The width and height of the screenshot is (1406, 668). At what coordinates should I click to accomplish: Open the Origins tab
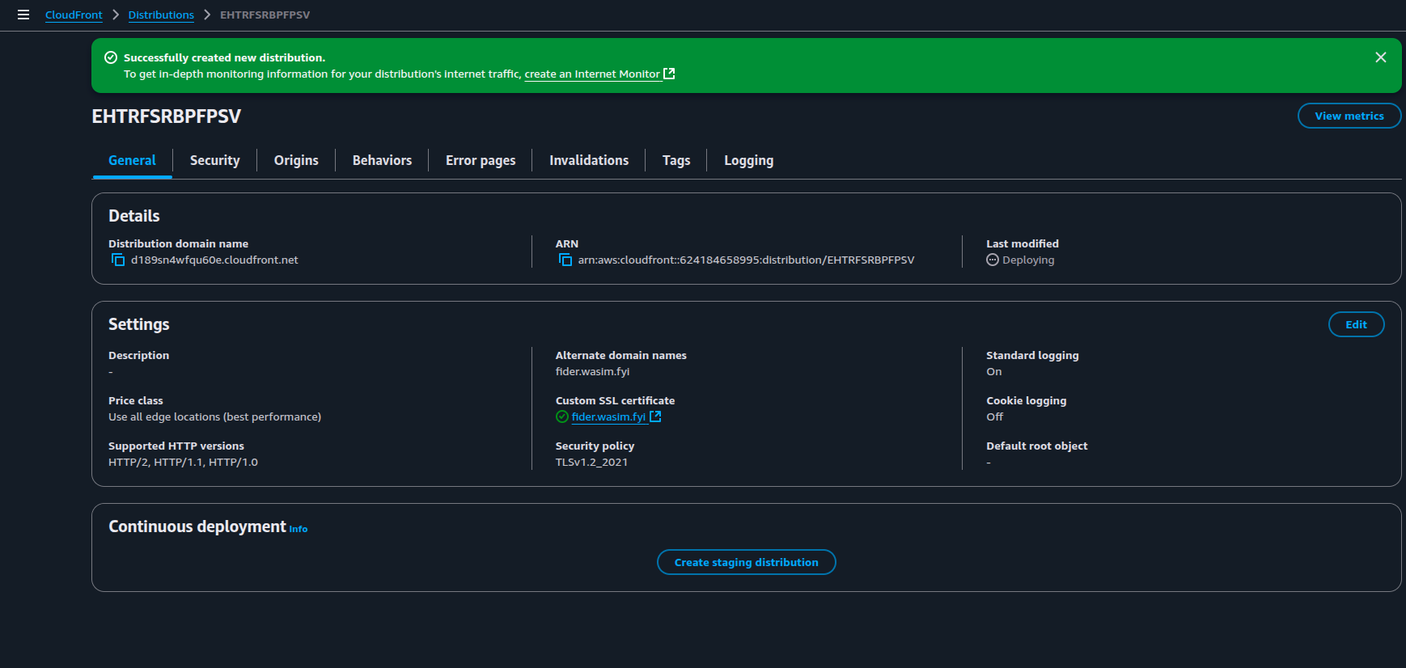pos(296,160)
